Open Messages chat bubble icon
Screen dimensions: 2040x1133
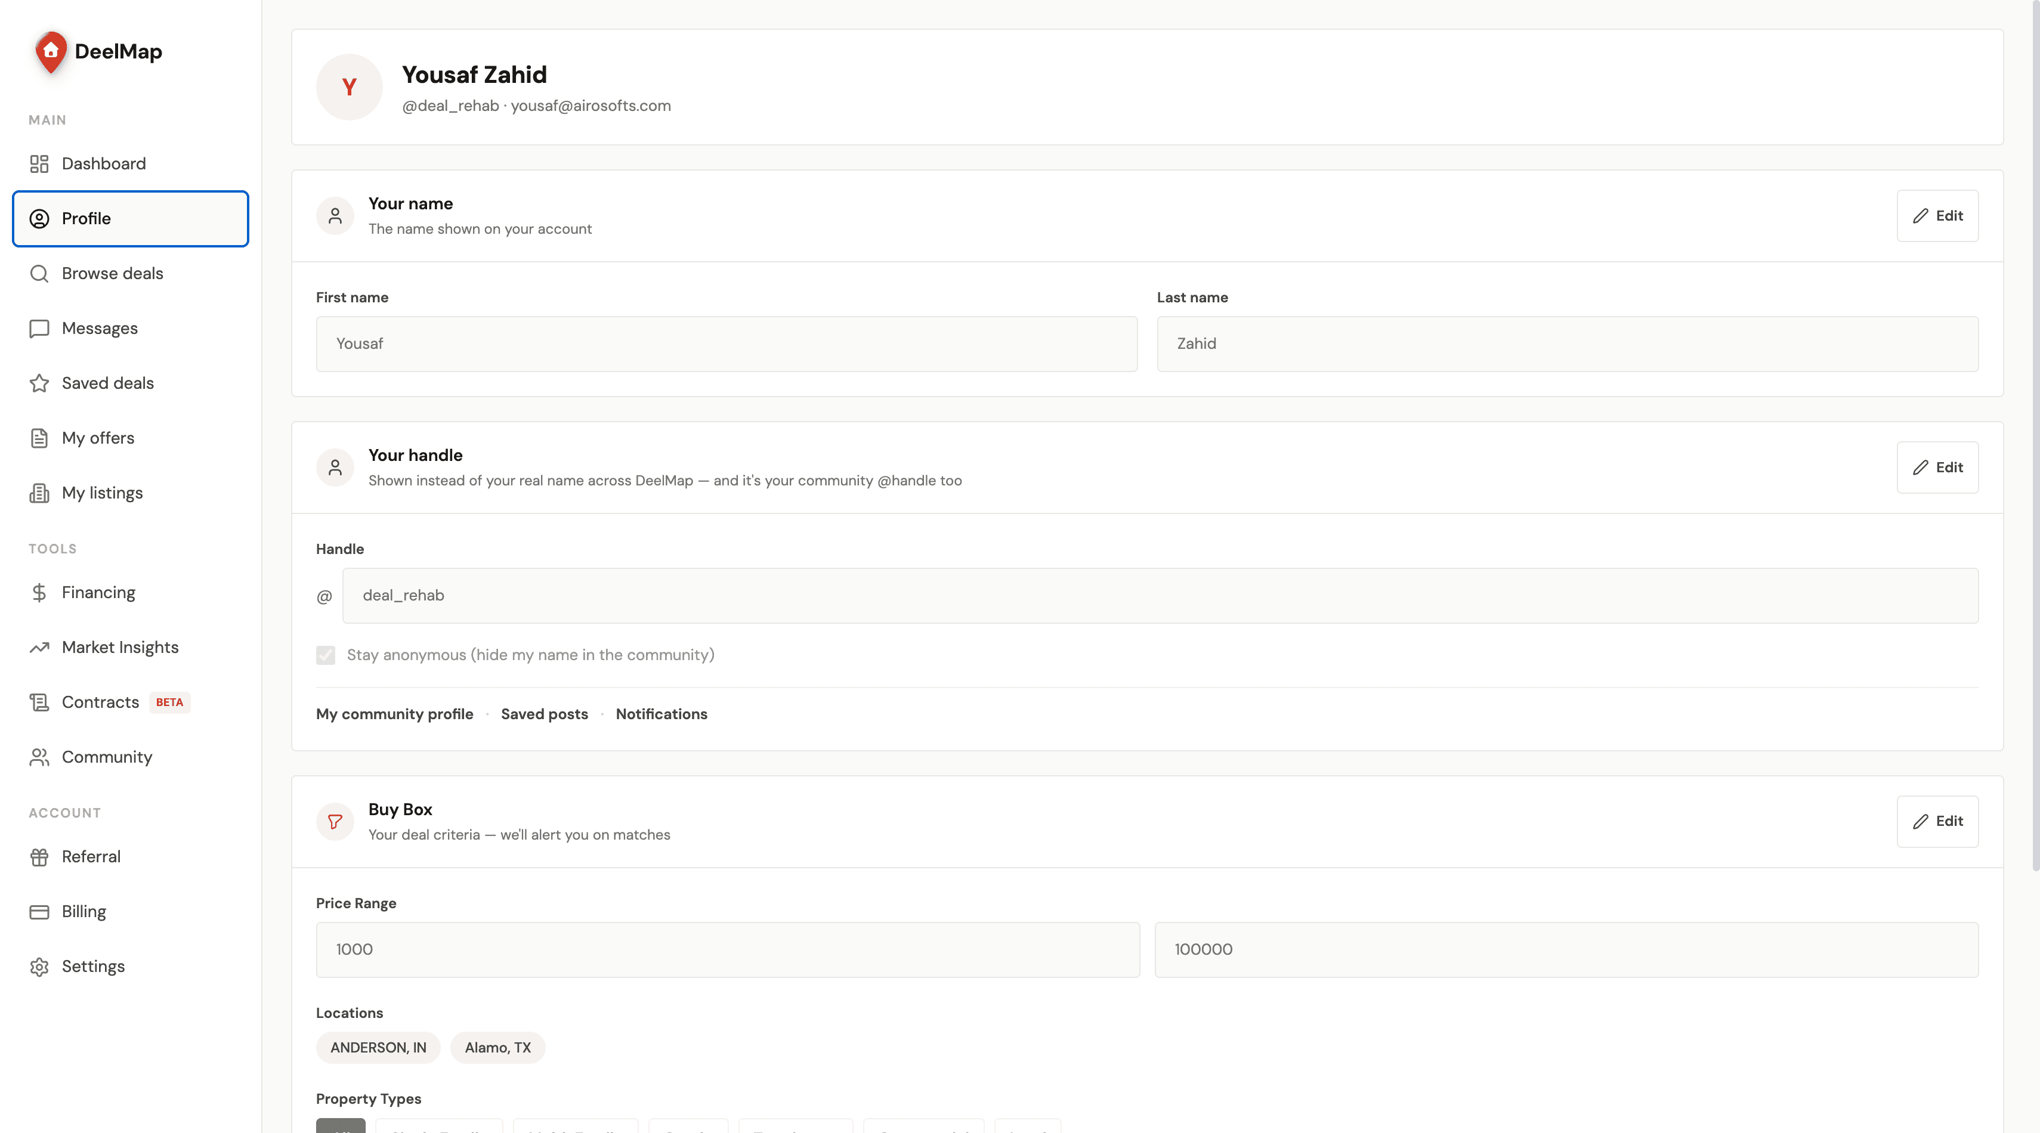(x=39, y=329)
